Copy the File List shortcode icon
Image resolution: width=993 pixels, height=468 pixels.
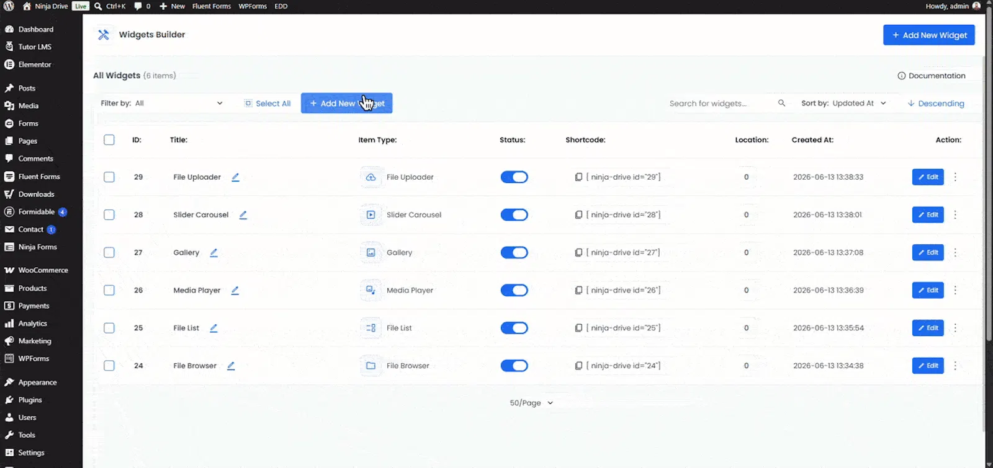click(578, 328)
